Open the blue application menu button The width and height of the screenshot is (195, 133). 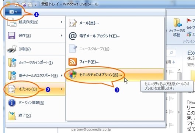(x=13, y=12)
